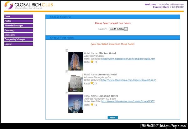Click the Current Date 9/13/2012 text
This screenshot has width=188, height=129.
click(168, 7)
